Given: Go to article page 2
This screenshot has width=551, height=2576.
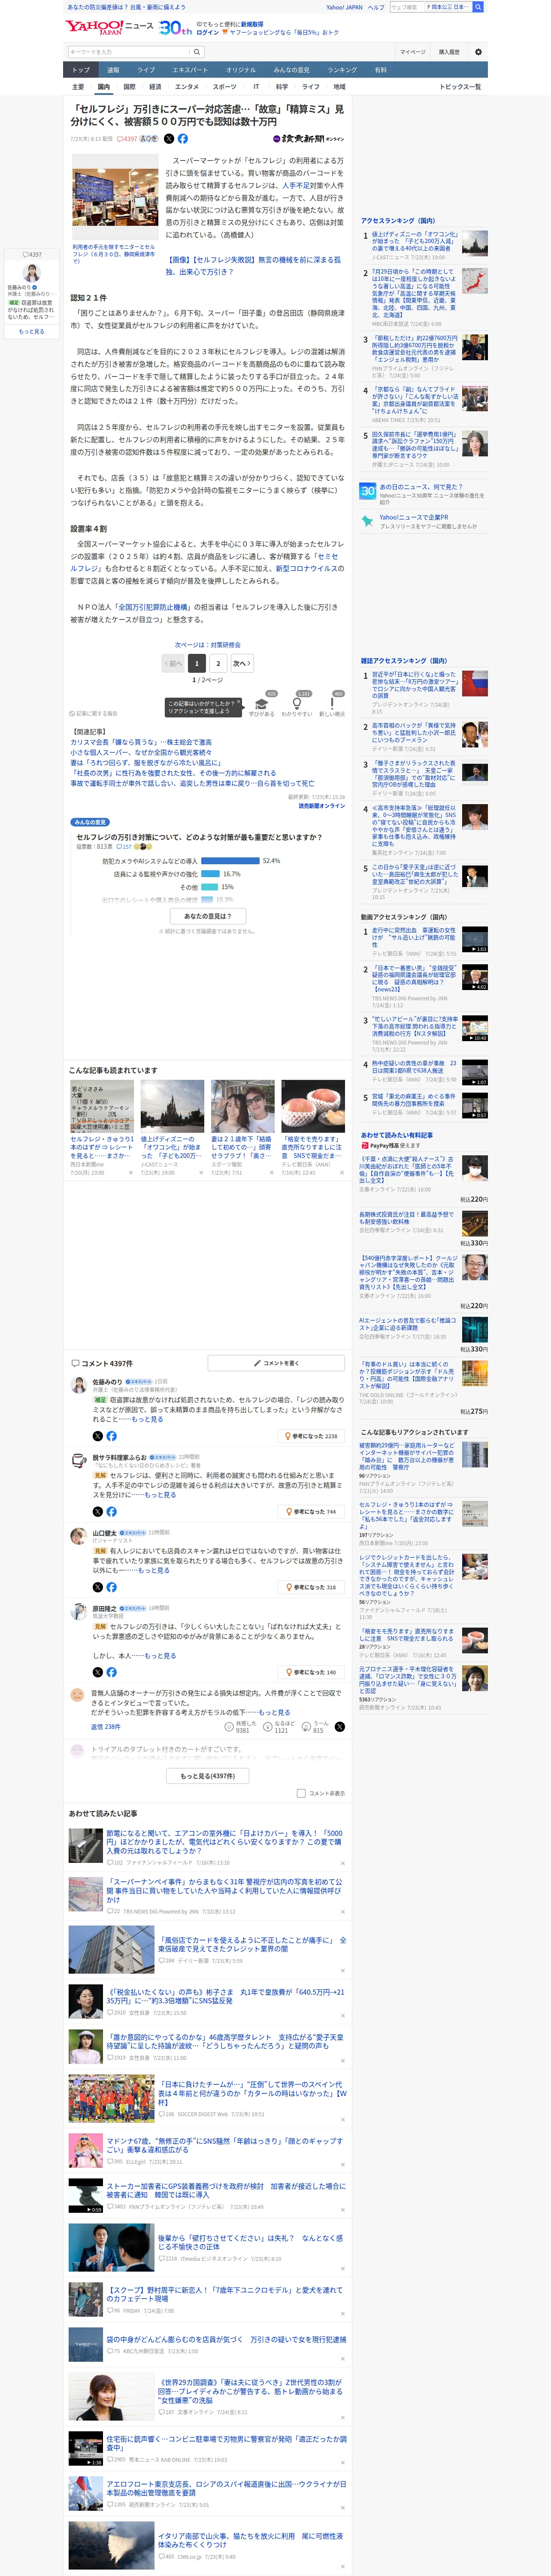Looking at the screenshot, I should click(x=218, y=663).
